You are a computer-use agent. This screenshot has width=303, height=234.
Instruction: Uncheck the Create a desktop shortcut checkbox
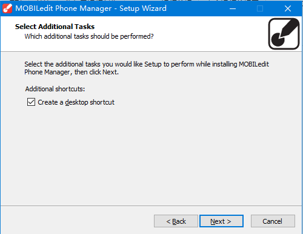(31, 102)
